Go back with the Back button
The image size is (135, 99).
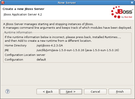(48, 92)
